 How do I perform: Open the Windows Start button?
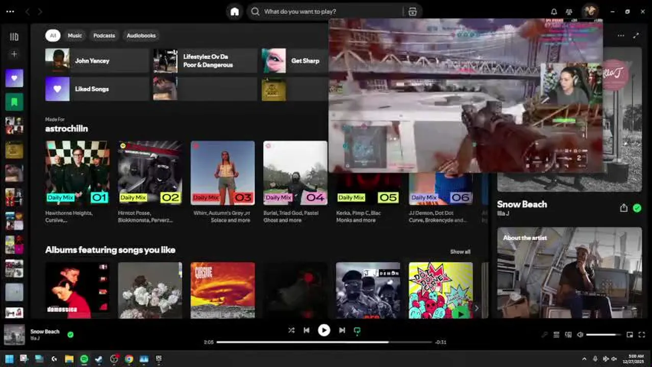coord(9,359)
